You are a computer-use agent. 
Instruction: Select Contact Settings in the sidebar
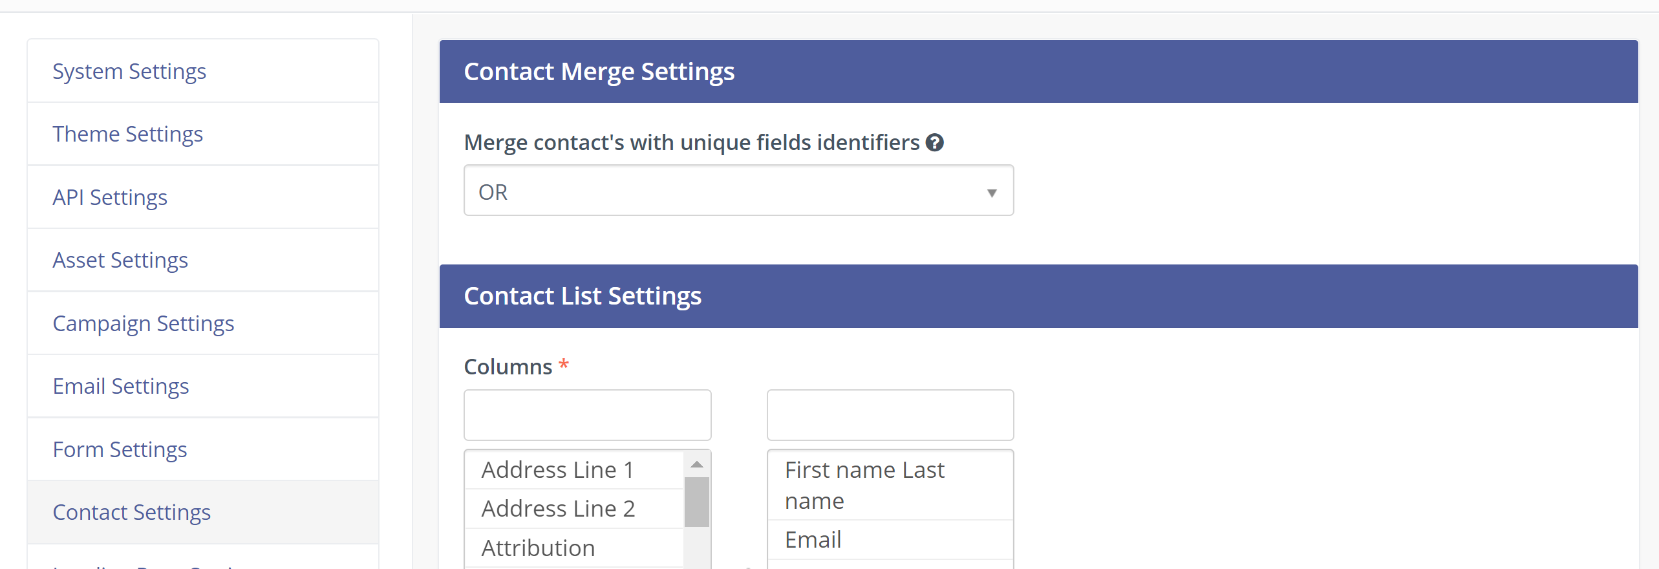pyautogui.click(x=131, y=511)
